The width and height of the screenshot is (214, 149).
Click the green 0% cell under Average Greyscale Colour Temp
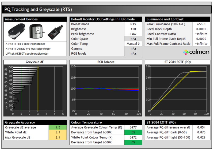[133, 132]
